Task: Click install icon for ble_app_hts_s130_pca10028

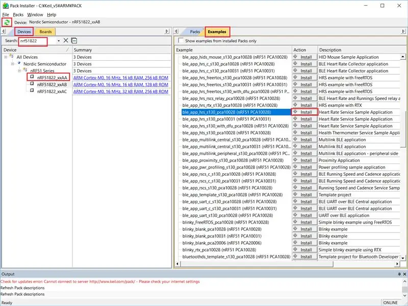Action: (295, 132)
